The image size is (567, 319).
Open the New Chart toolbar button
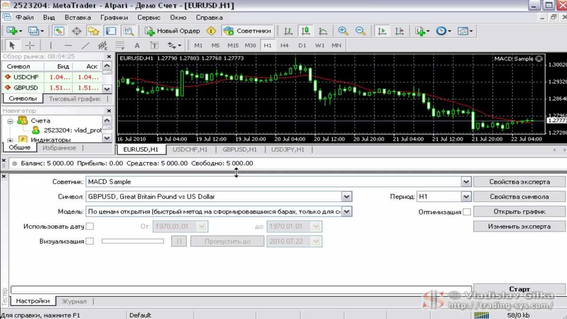click(14, 31)
